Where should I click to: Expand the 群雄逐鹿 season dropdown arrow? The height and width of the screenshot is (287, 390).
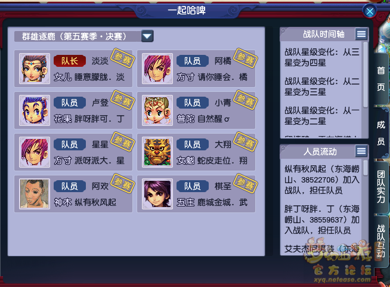click(147, 36)
